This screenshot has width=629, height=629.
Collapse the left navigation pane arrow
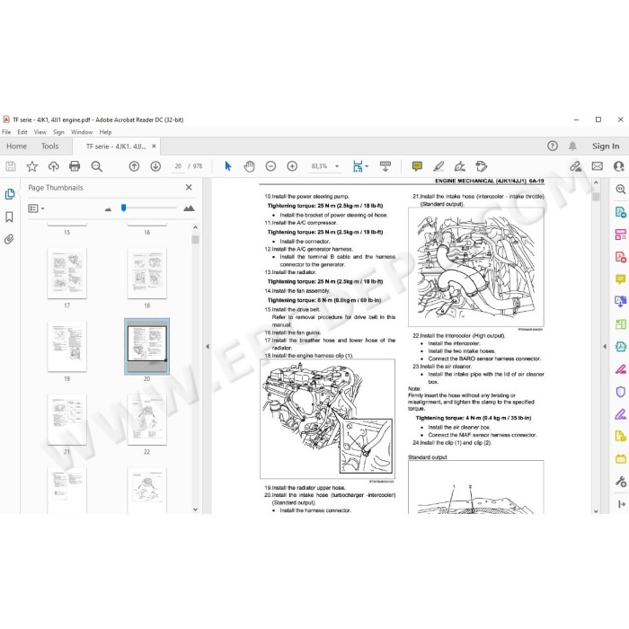click(x=208, y=346)
